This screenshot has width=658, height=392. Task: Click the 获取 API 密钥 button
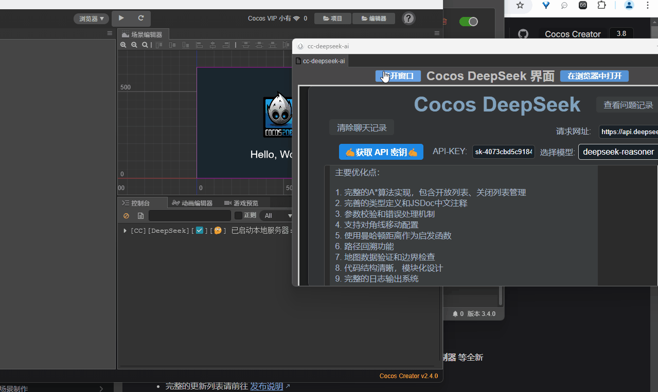(x=381, y=152)
